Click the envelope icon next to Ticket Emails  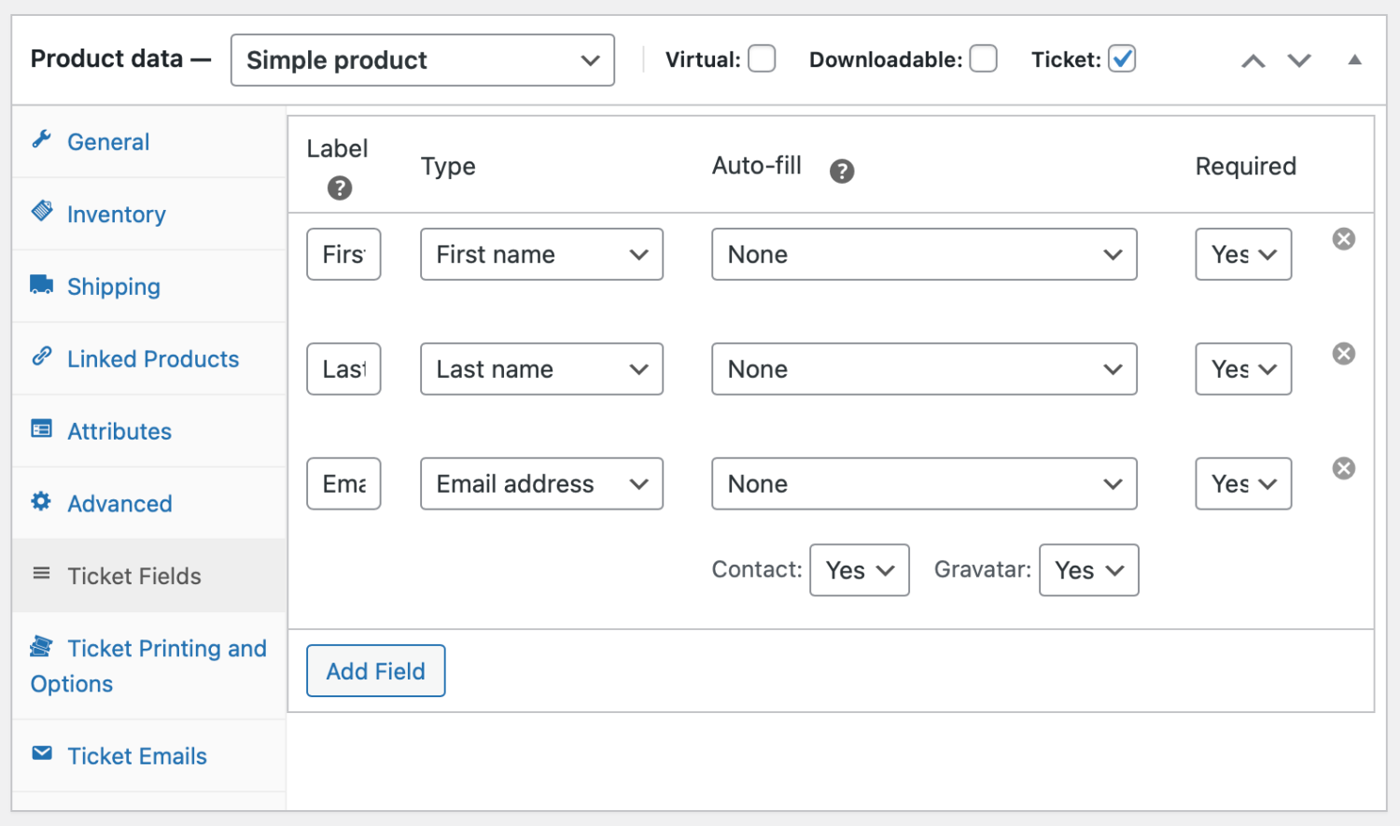click(41, 754)
